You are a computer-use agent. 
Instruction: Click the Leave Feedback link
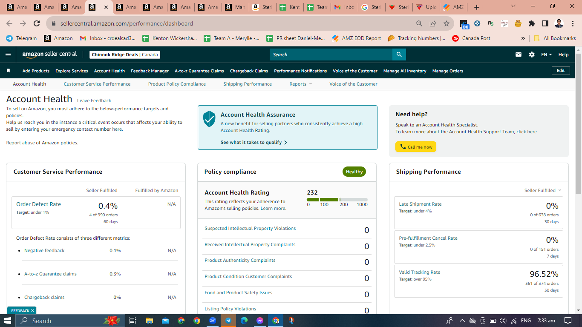pyautogui.click(x=94, y=100)
